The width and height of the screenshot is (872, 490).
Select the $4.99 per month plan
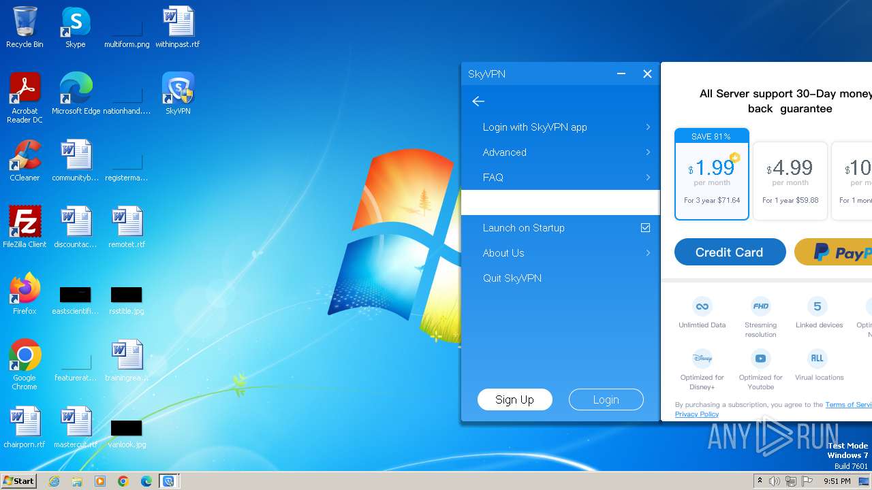(790, 181)
